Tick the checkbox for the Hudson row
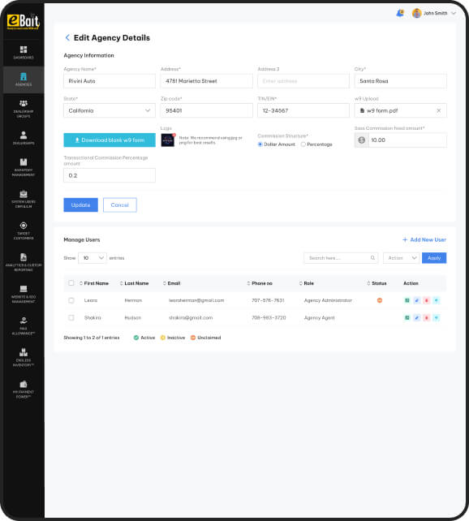Screen dimensions: 469x521 coord(71,317)
